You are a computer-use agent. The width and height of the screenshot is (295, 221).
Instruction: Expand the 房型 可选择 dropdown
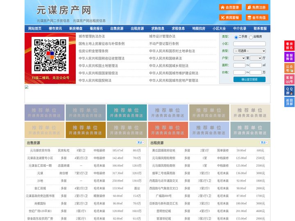[250, 51]
